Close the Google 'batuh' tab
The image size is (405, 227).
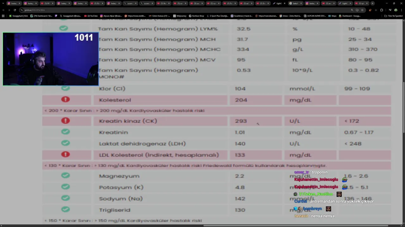click(301, 3)
